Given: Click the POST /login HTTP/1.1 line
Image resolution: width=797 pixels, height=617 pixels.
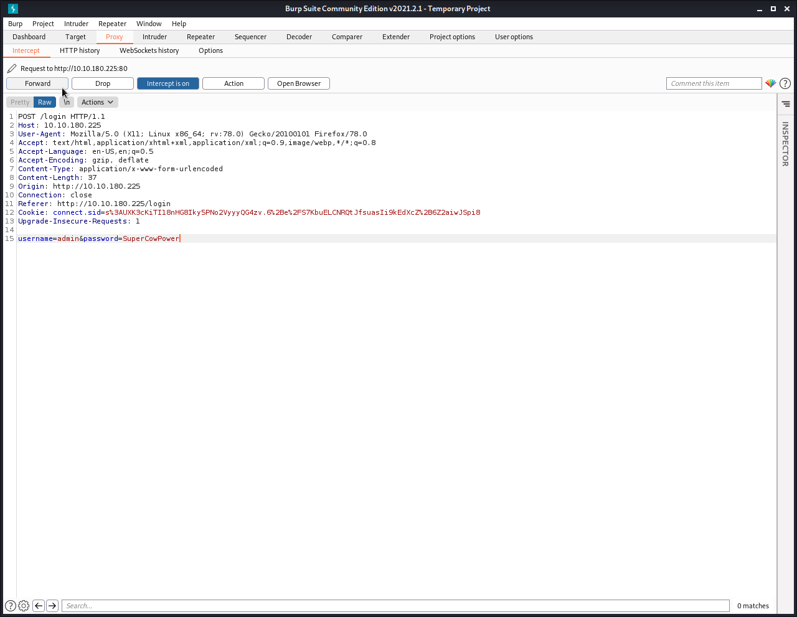Looking at the screenshot, I should (62, 116).
